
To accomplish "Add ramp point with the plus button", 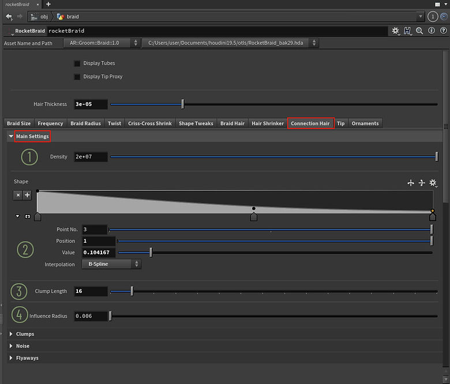I will (x=27, y=195).
